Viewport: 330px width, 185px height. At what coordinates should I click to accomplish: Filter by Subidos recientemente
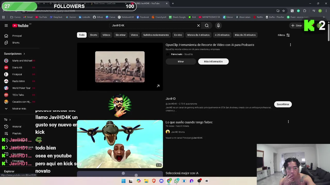[156, 35]
